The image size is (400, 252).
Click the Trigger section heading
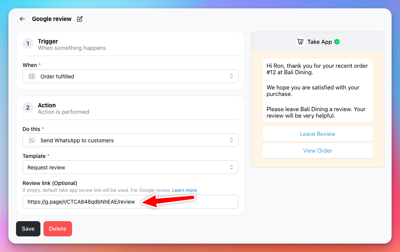click(x=48, y=41)
